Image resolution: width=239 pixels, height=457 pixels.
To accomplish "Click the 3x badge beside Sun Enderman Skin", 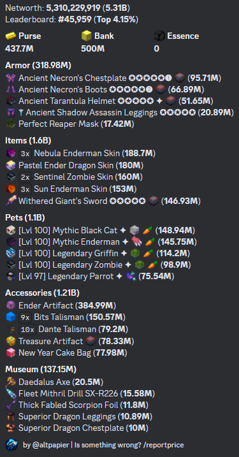I will tap(25, 189).
